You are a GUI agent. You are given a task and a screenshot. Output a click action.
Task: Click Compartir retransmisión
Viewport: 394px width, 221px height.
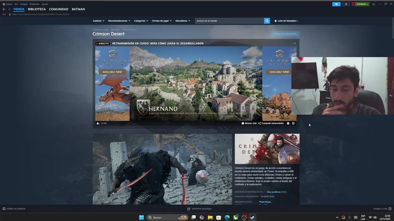(x=271, y=123)
